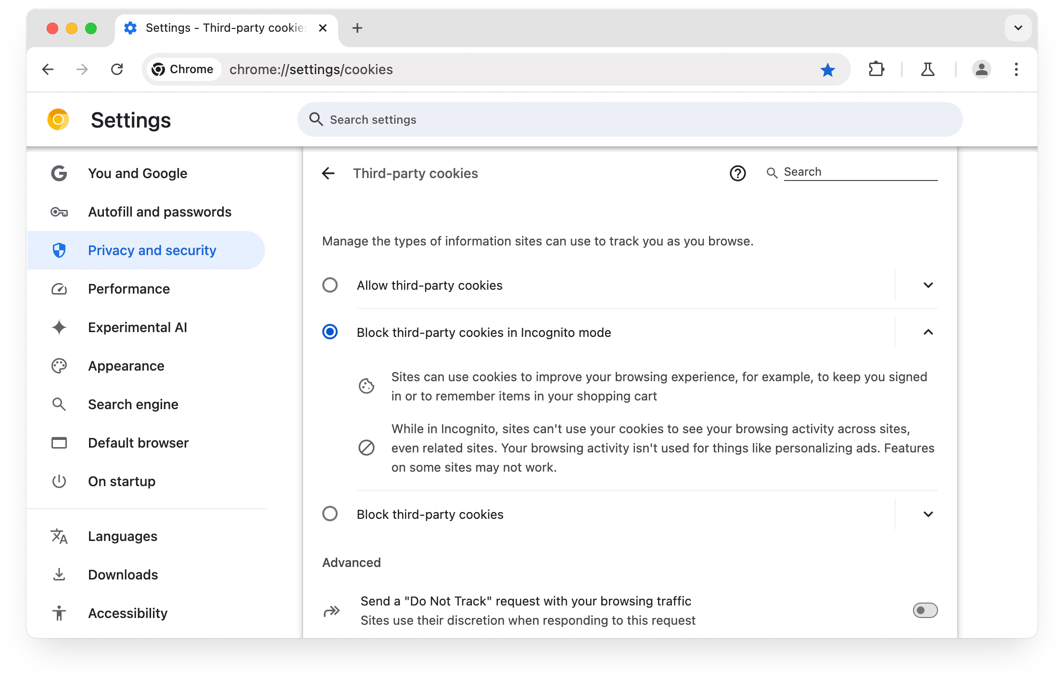Select the Allow third-party cookies radio button
This screenshot has width=1064, height=682.
[x=329, y=285]
